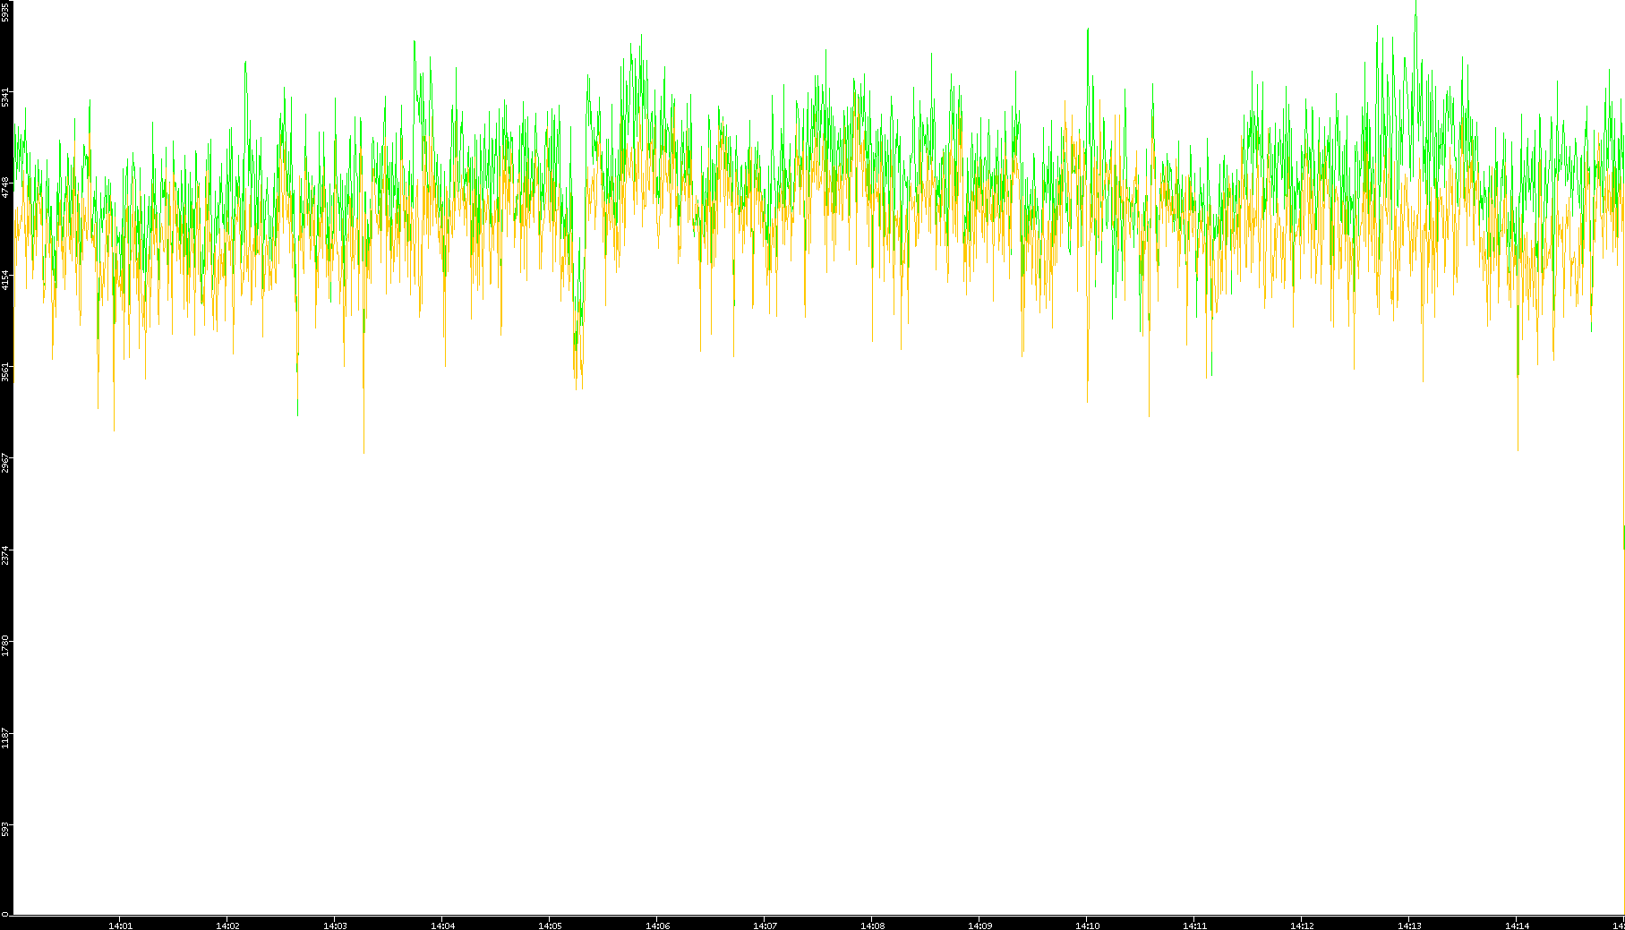
Task: Choose the 14:14 label on the time axis
Action: point(1517,926)
